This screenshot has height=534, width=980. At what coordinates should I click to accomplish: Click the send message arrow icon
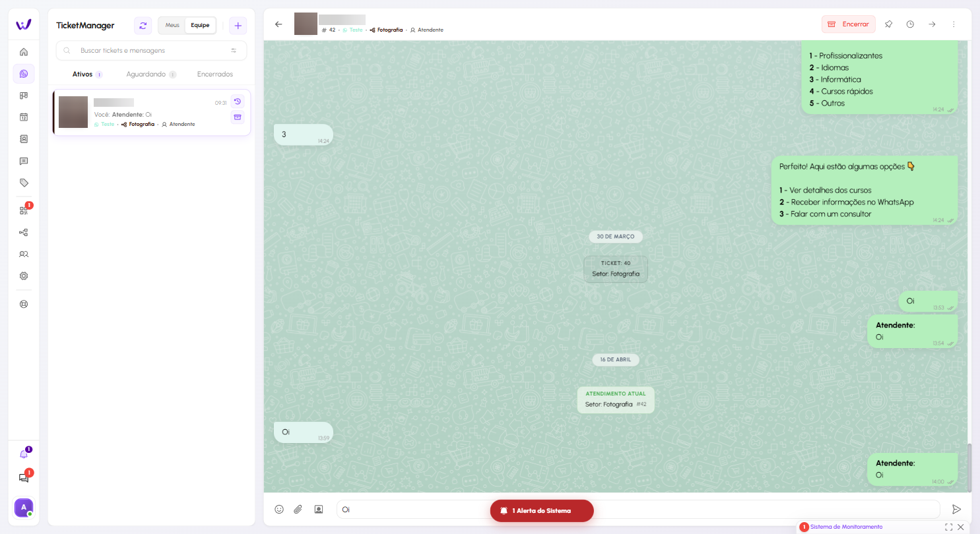tap(956, 509)
